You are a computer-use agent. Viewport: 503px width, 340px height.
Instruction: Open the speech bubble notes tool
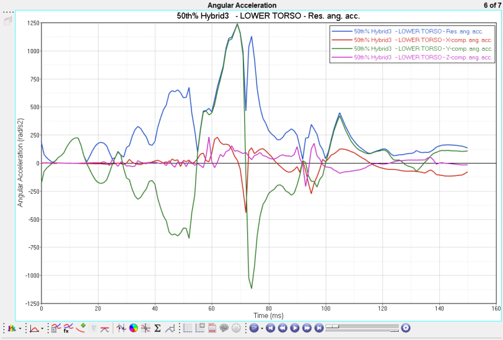point(224,328)
